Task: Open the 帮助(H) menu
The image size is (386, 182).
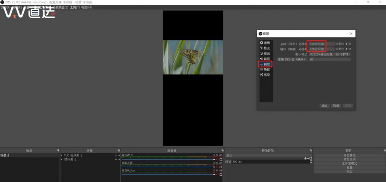Action: point(86,7)
